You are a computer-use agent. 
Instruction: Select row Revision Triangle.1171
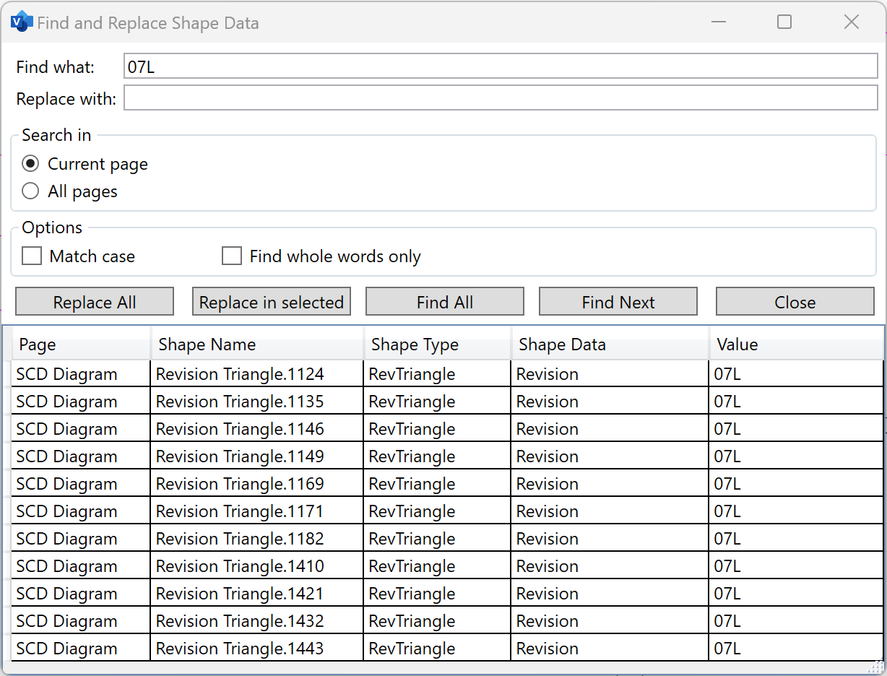tap(447, 511)
